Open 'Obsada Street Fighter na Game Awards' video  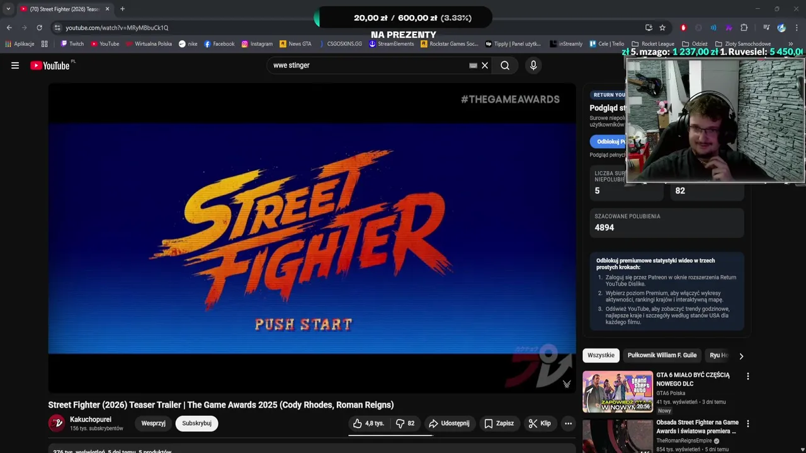point(697,427)
